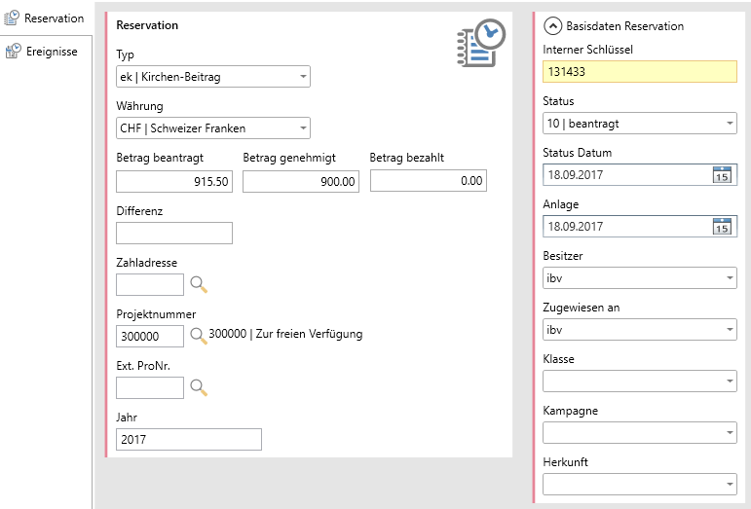The image size is (751, 509).
Task: Open the Status dropdown
Action: click(730, 124)
